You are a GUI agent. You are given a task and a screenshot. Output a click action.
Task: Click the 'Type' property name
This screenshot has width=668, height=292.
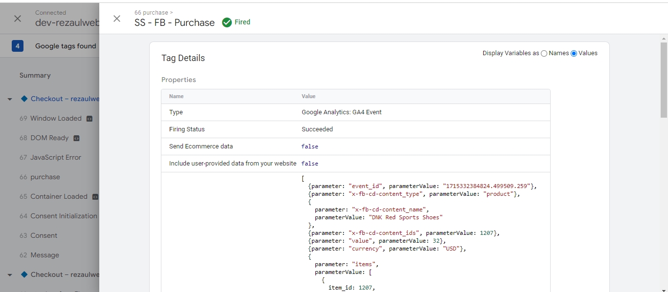coord(176,112)
